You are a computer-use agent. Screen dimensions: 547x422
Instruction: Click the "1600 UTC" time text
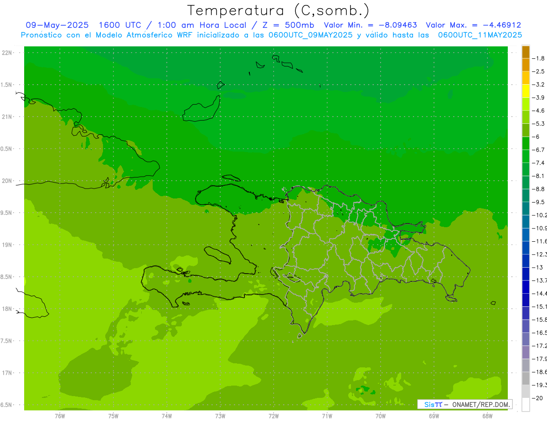pos(119,25)
